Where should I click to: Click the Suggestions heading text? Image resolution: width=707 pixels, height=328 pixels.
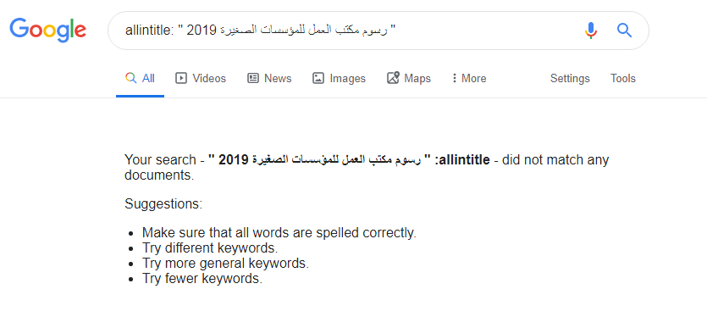pos(163,204)
